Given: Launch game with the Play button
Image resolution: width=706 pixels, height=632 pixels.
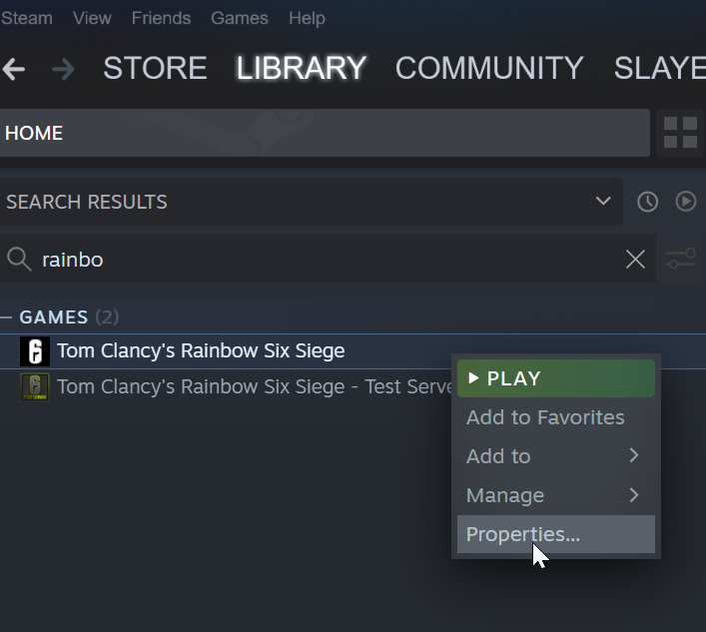Looking at the screenshot, I should tap(556, 378).
